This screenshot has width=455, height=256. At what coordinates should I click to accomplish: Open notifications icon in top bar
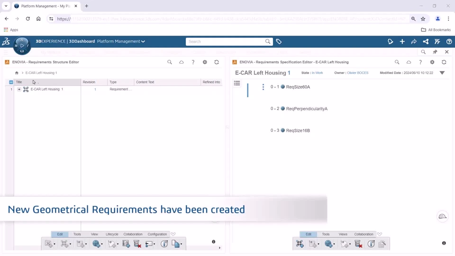390,42
